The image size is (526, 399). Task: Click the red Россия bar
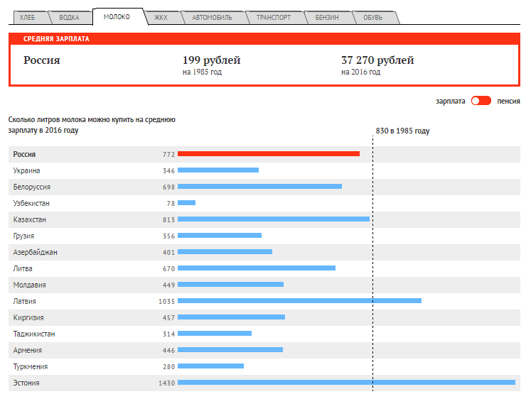268,154
